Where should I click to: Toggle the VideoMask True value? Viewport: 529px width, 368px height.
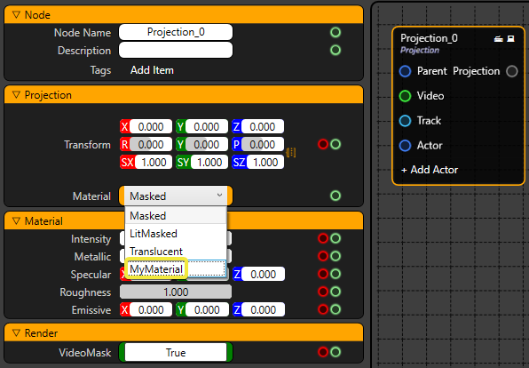pos(176,353)
